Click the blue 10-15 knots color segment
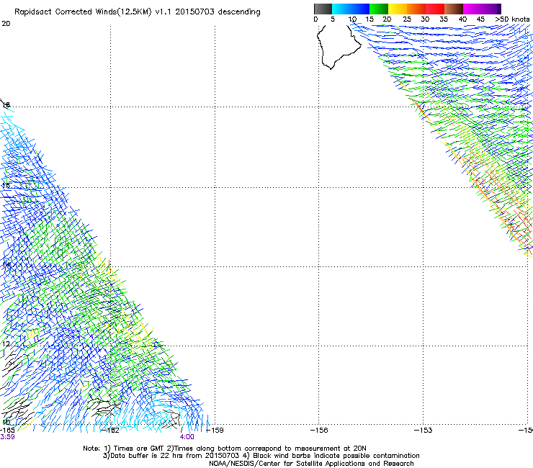 (360, 9)
